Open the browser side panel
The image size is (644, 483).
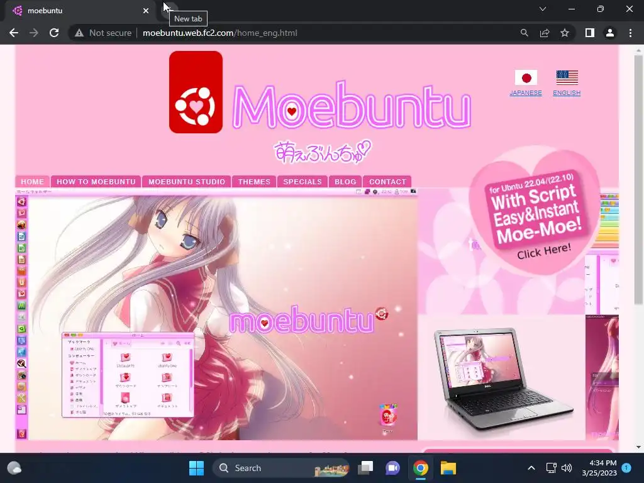[589, 33]
